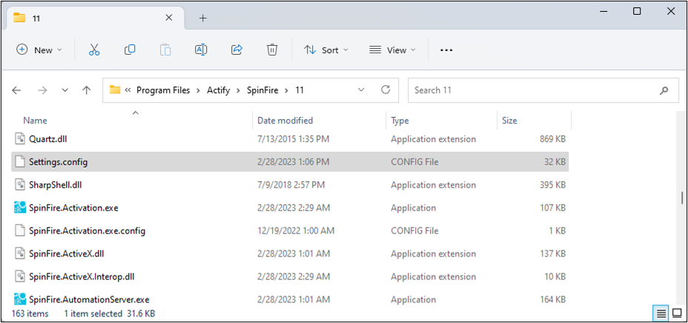Click the Copy icon in toolbar
This screenshot has width=688, height=323.
pos(130,50)
